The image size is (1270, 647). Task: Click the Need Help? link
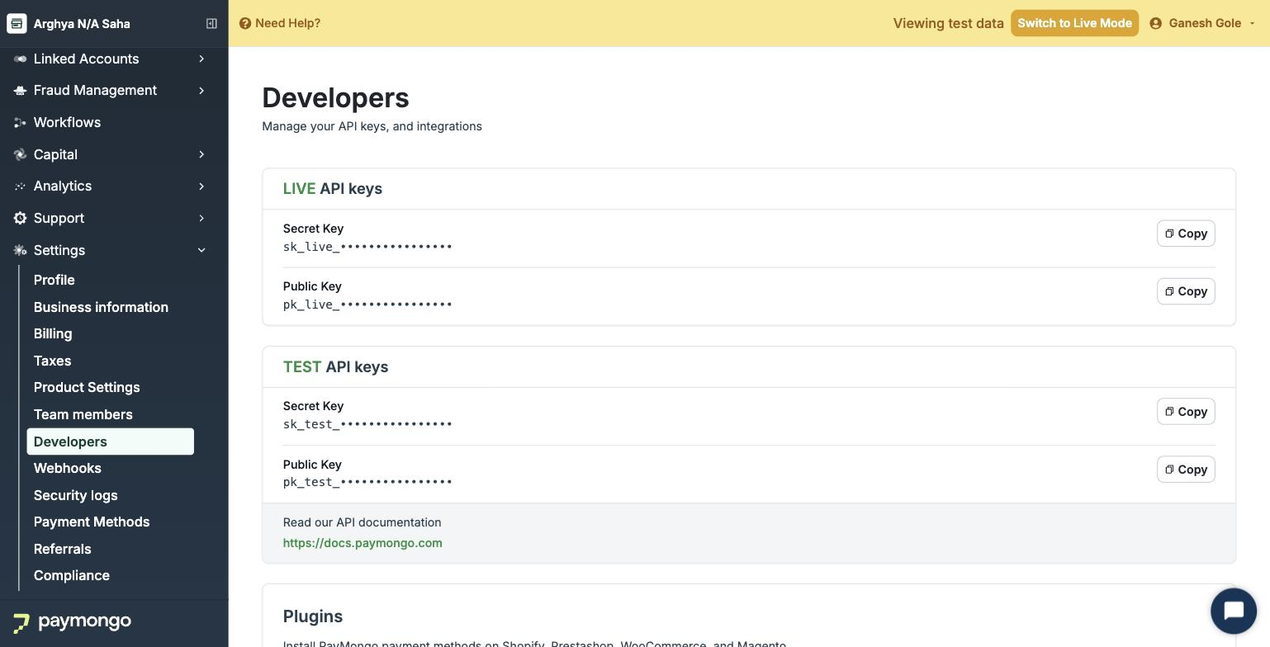[287, 23]
